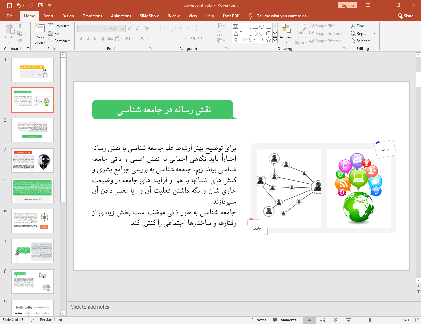Open the Slide Show tab

point(149,16)
